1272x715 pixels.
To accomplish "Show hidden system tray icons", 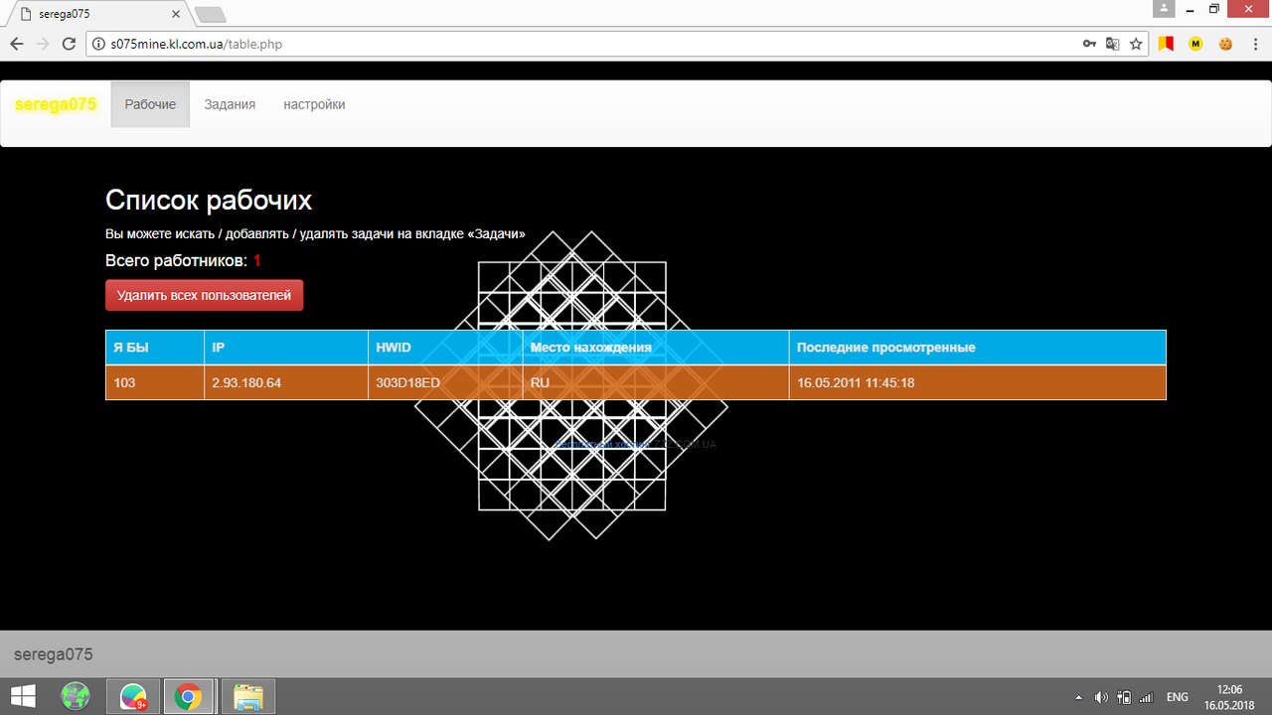I will [x=1079, y=697].
